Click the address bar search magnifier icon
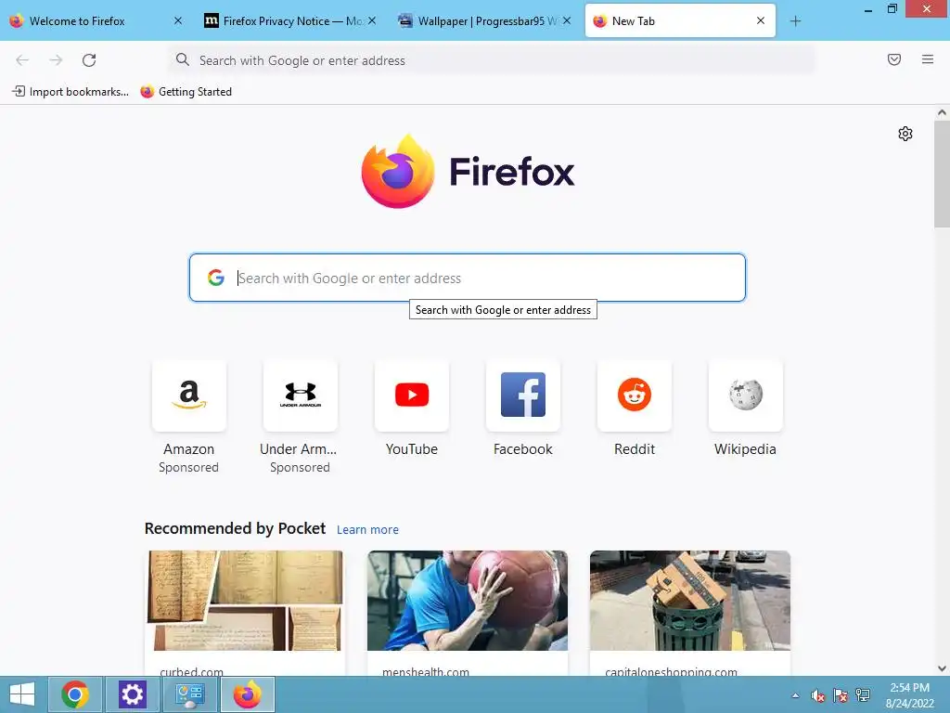This screenshot has height=713, width=950. point(183,59)
